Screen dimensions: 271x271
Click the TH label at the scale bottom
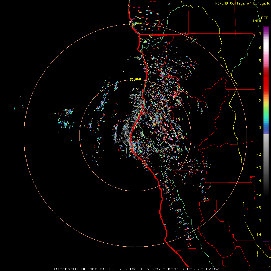pos(259,235)
